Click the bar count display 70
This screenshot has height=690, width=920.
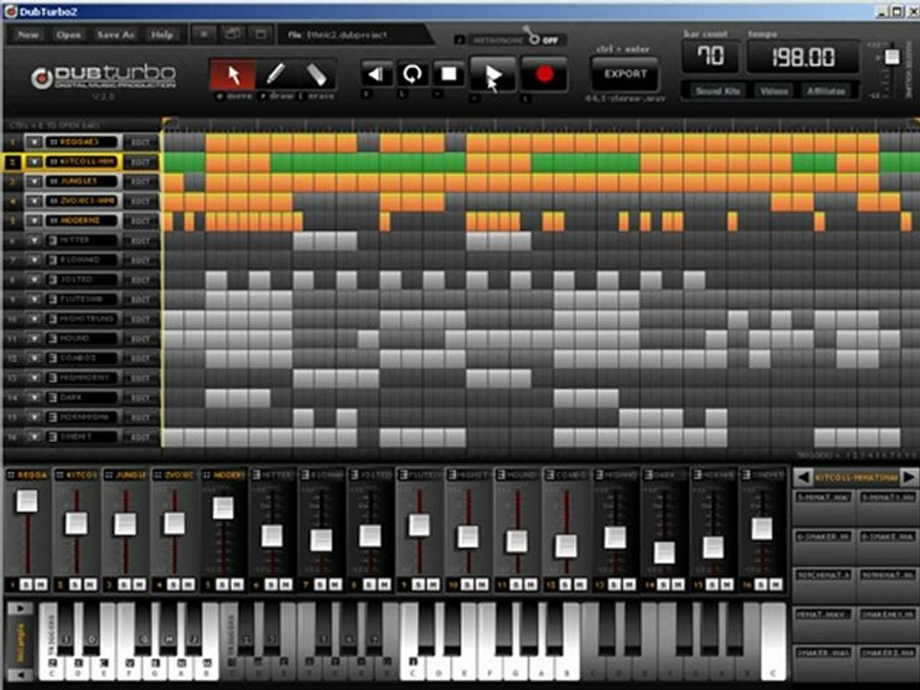pyautogui.click(x=710, y=57)
